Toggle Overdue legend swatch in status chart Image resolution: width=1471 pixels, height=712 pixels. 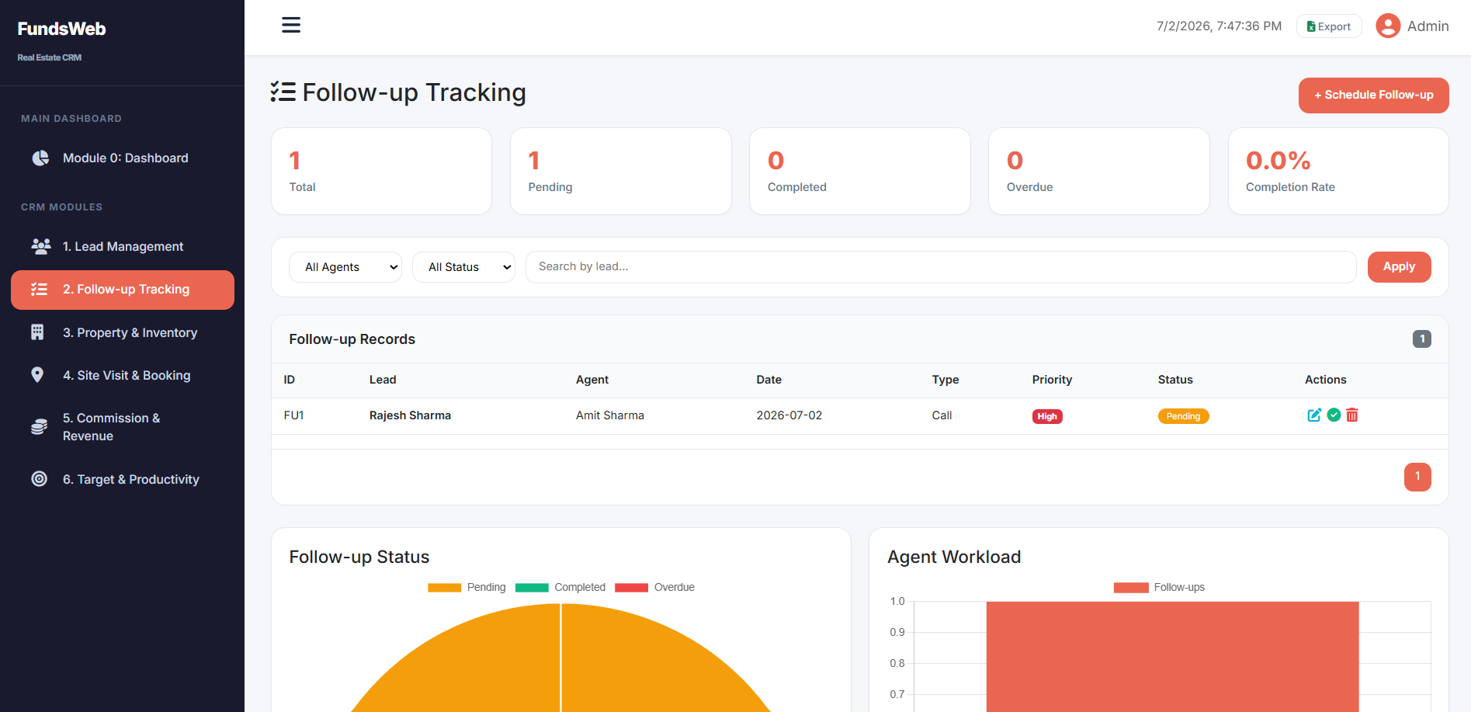pyautogui.click(x=631, y=588)
